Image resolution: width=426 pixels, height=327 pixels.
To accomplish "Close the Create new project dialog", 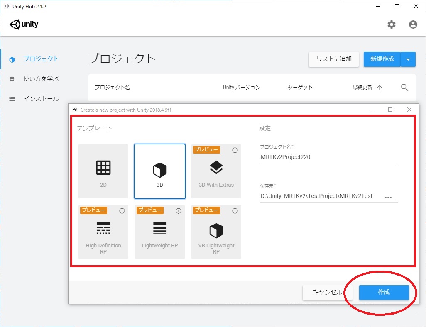I will (409, 110).
